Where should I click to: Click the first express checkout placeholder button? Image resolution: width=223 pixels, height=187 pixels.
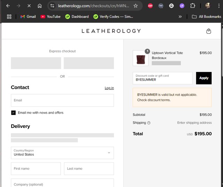click(36, 63)
